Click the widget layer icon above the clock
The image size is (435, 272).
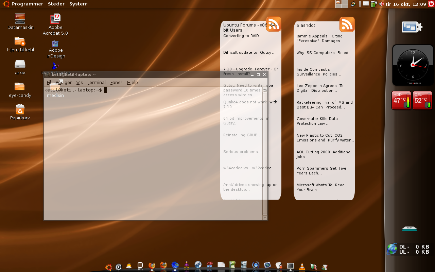(x=412, y=27)
